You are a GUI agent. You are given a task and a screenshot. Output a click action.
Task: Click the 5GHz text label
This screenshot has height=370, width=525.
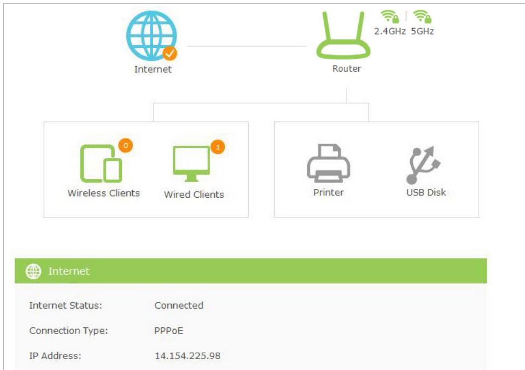pos(422,31)
